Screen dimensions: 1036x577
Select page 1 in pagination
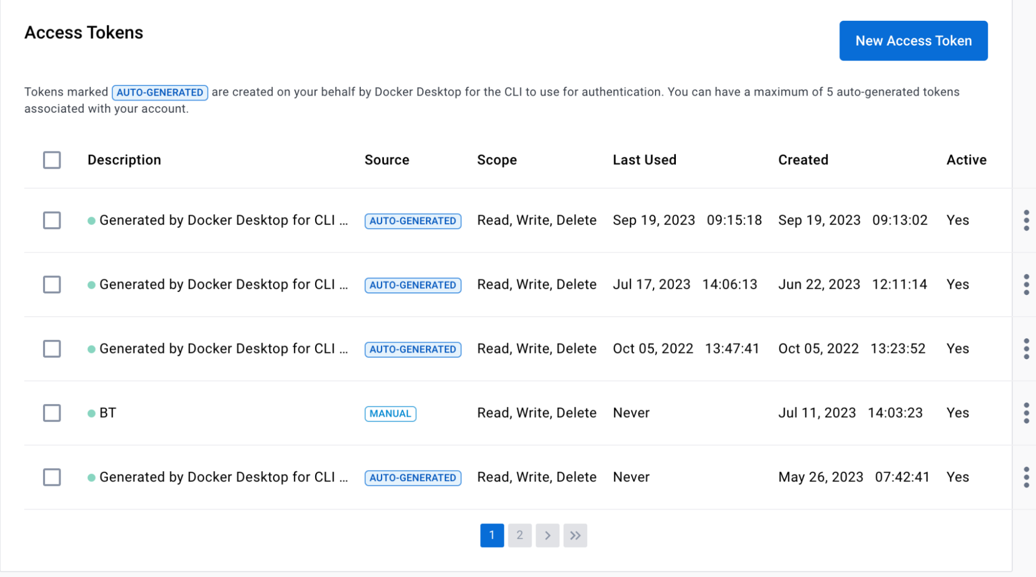coord(491,535)
